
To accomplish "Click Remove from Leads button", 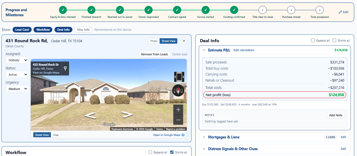I will point(155,54).
